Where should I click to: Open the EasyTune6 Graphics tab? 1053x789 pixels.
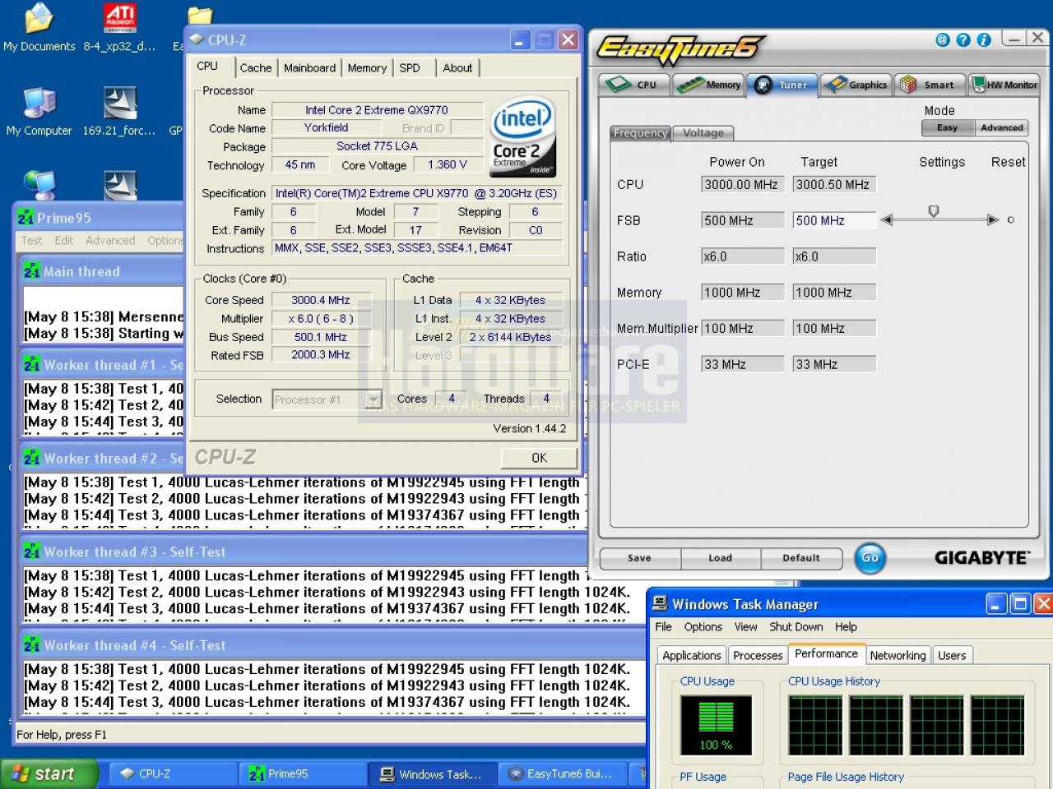[857, 85]
